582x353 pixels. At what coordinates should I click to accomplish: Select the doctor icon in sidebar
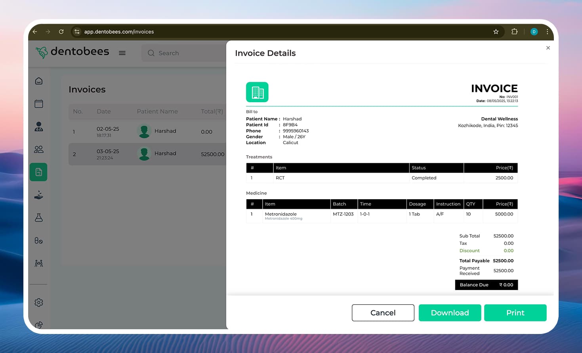click(39, 127)
